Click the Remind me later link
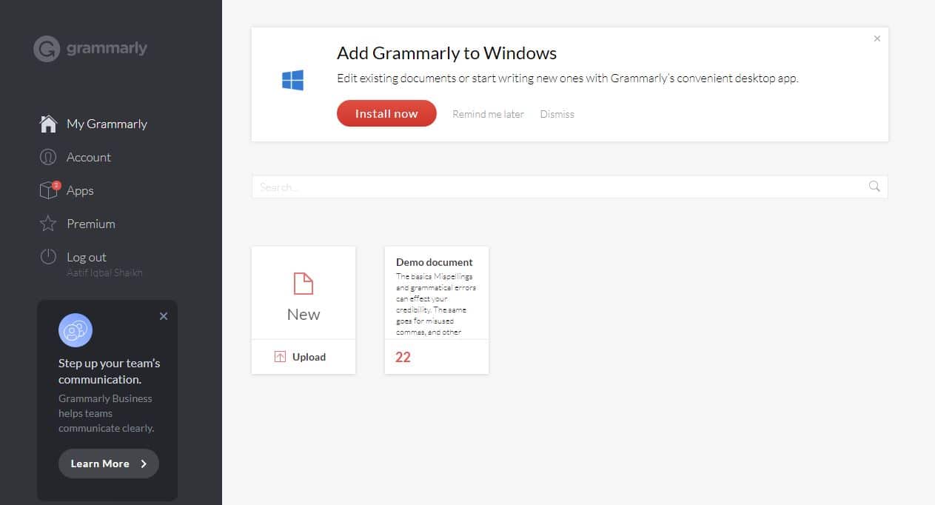 click(488, 114)
